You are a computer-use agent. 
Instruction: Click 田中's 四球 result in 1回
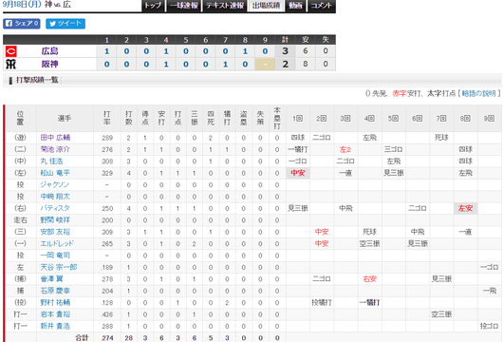coord(298,138)
